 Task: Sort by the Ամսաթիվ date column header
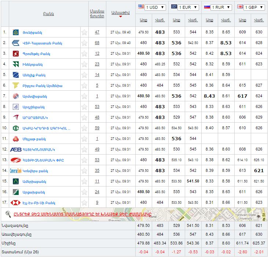coord(120,12)
